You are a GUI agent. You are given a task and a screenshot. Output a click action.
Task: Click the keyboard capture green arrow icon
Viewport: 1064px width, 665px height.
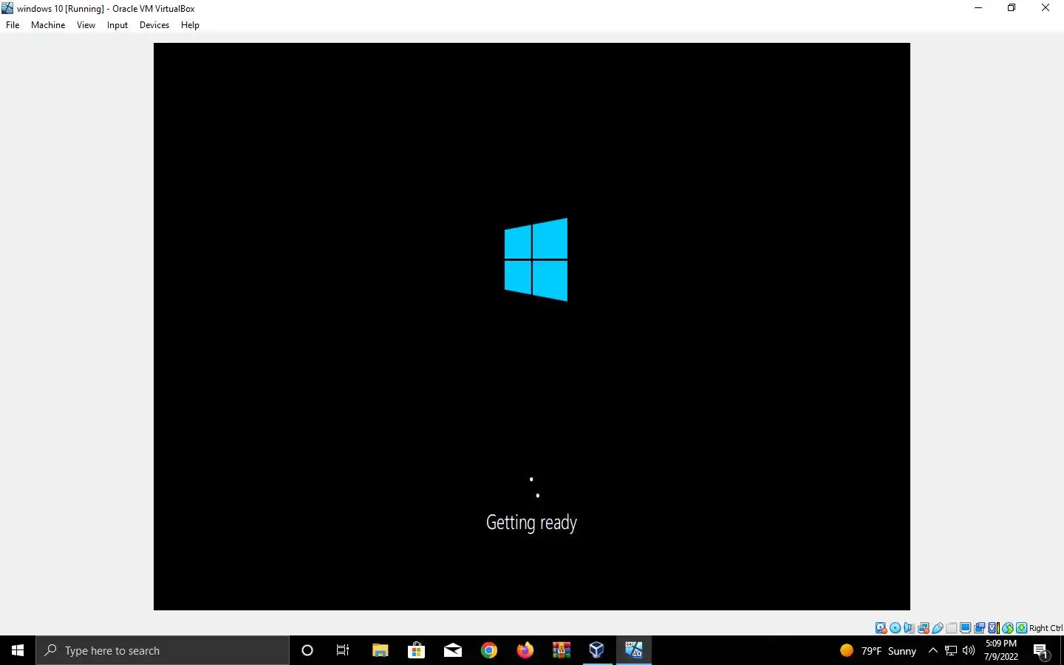pos(1022,628)
